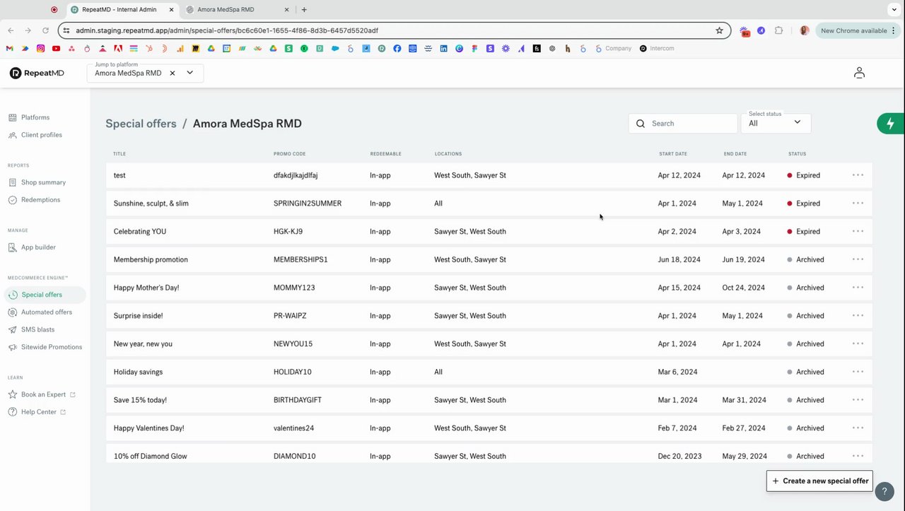Open the Figma bookmark icon
The width and height of the screenshot is (905, 511).
[x=475, y=49]
